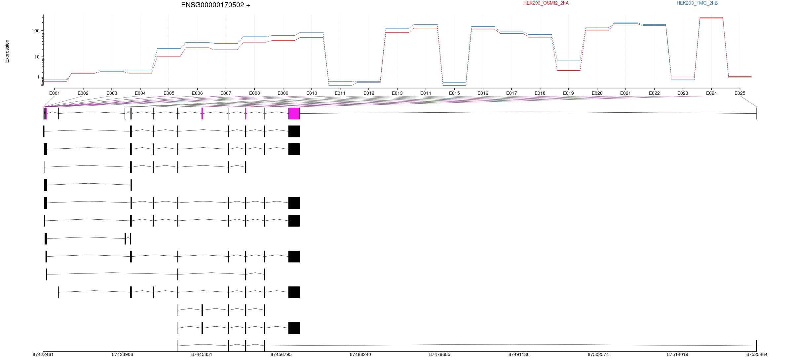
Task: Click exon label E023
Action: click(683, 93)
